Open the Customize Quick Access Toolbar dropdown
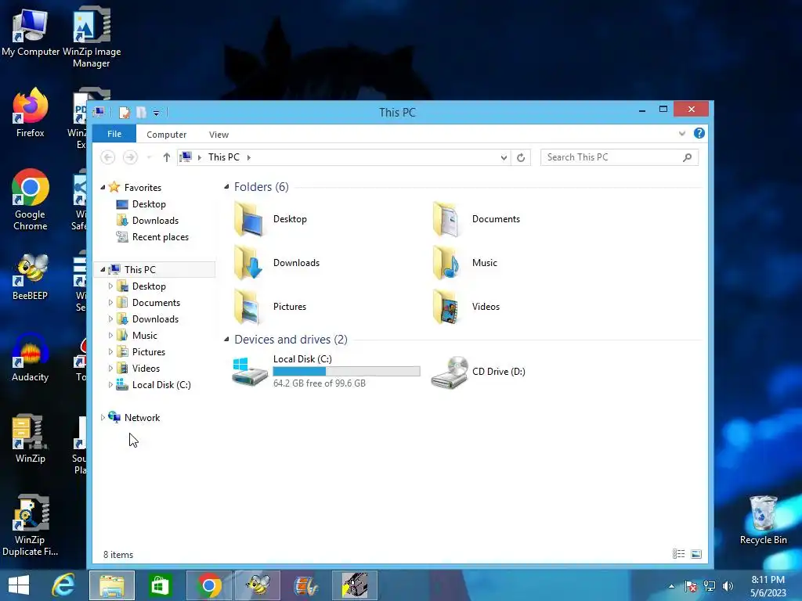The width and height of the screenshot is (802, 601). tap(156, 113)
